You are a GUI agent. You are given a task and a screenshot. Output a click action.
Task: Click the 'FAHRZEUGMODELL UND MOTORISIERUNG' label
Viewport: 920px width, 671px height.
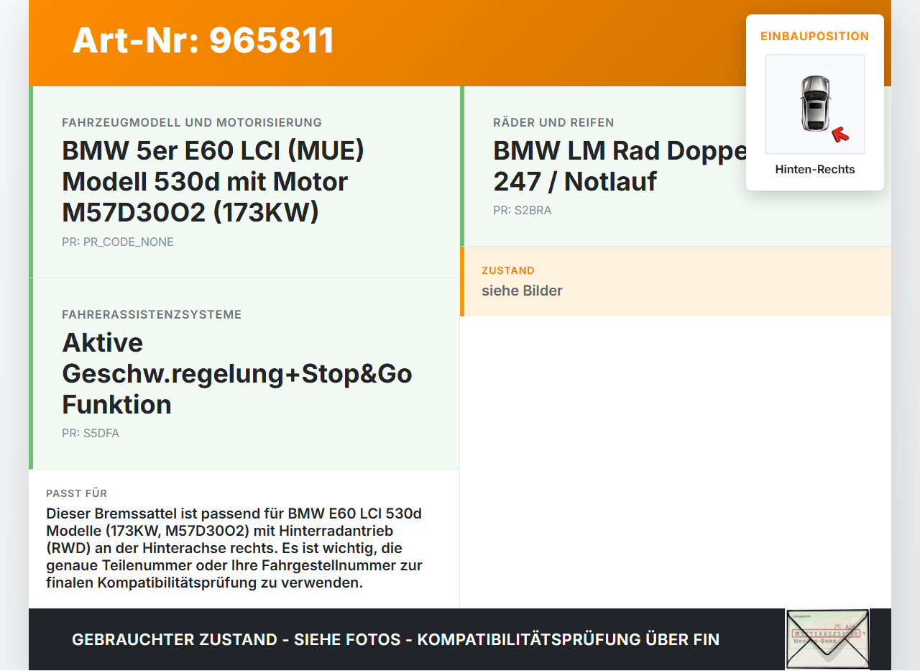[192, 122]
